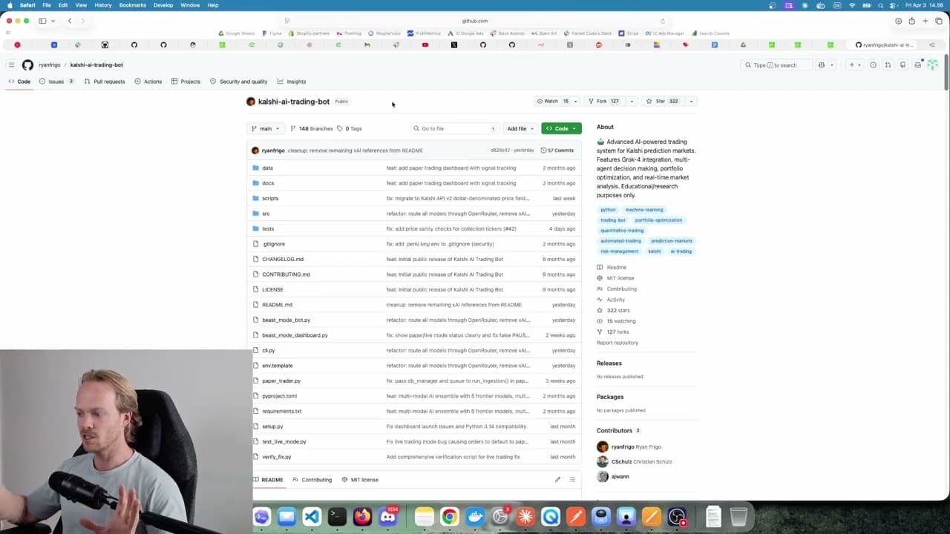The width and height of the screenshot is (950, 534).
Task: Open the green Code dropdown
Action: (x=561, y=128)
